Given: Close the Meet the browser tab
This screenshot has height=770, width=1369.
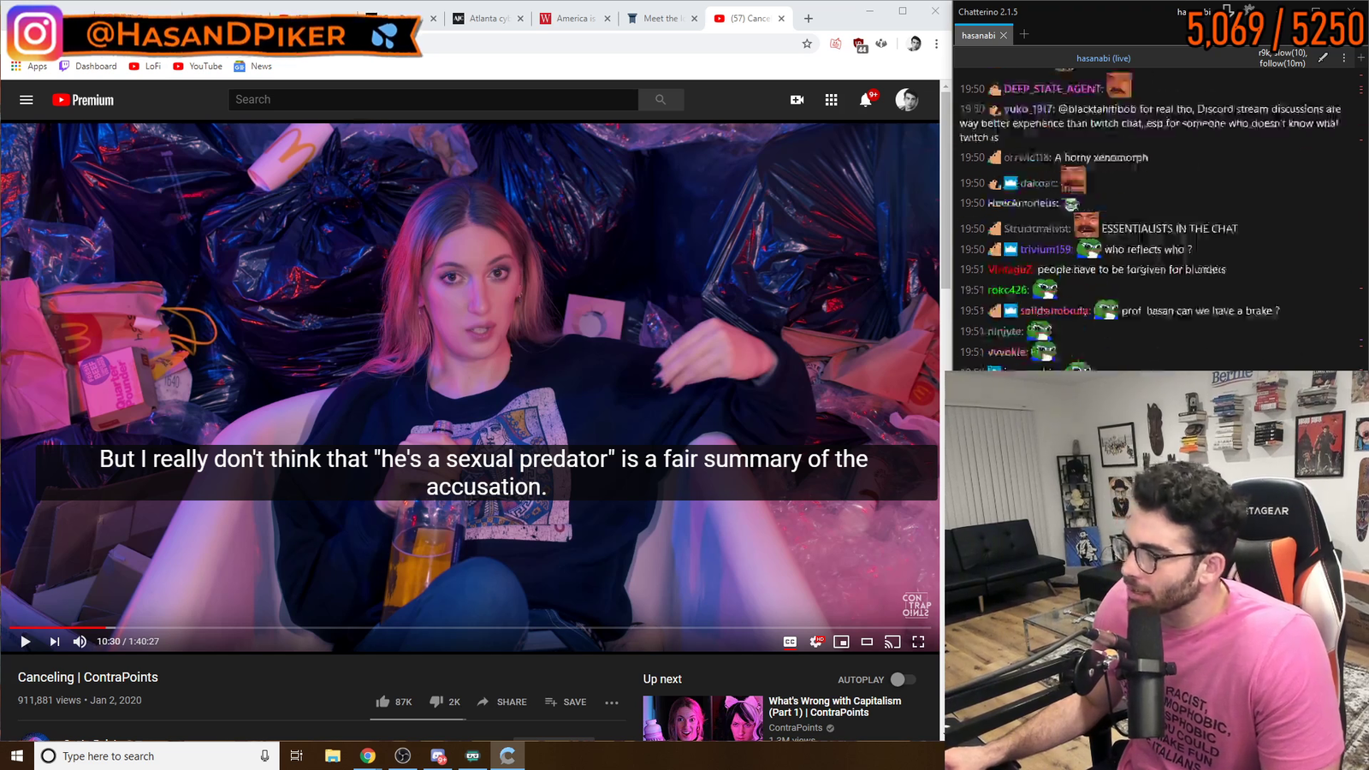Looking at the screenshot, I should (694, 19).
